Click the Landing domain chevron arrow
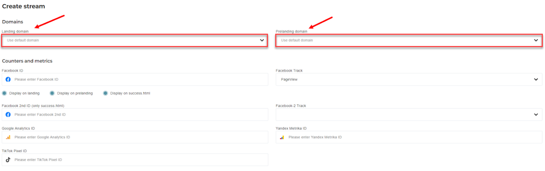The image size is (545, 171). tap(262, 40)
